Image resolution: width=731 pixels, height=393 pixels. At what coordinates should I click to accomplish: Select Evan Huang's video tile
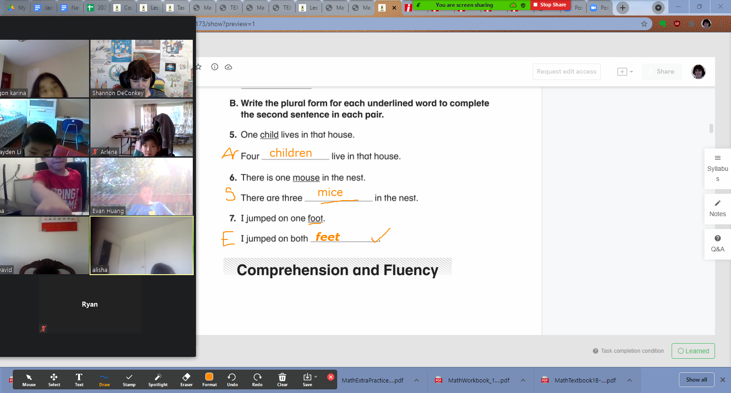click(x=142, y=186)
